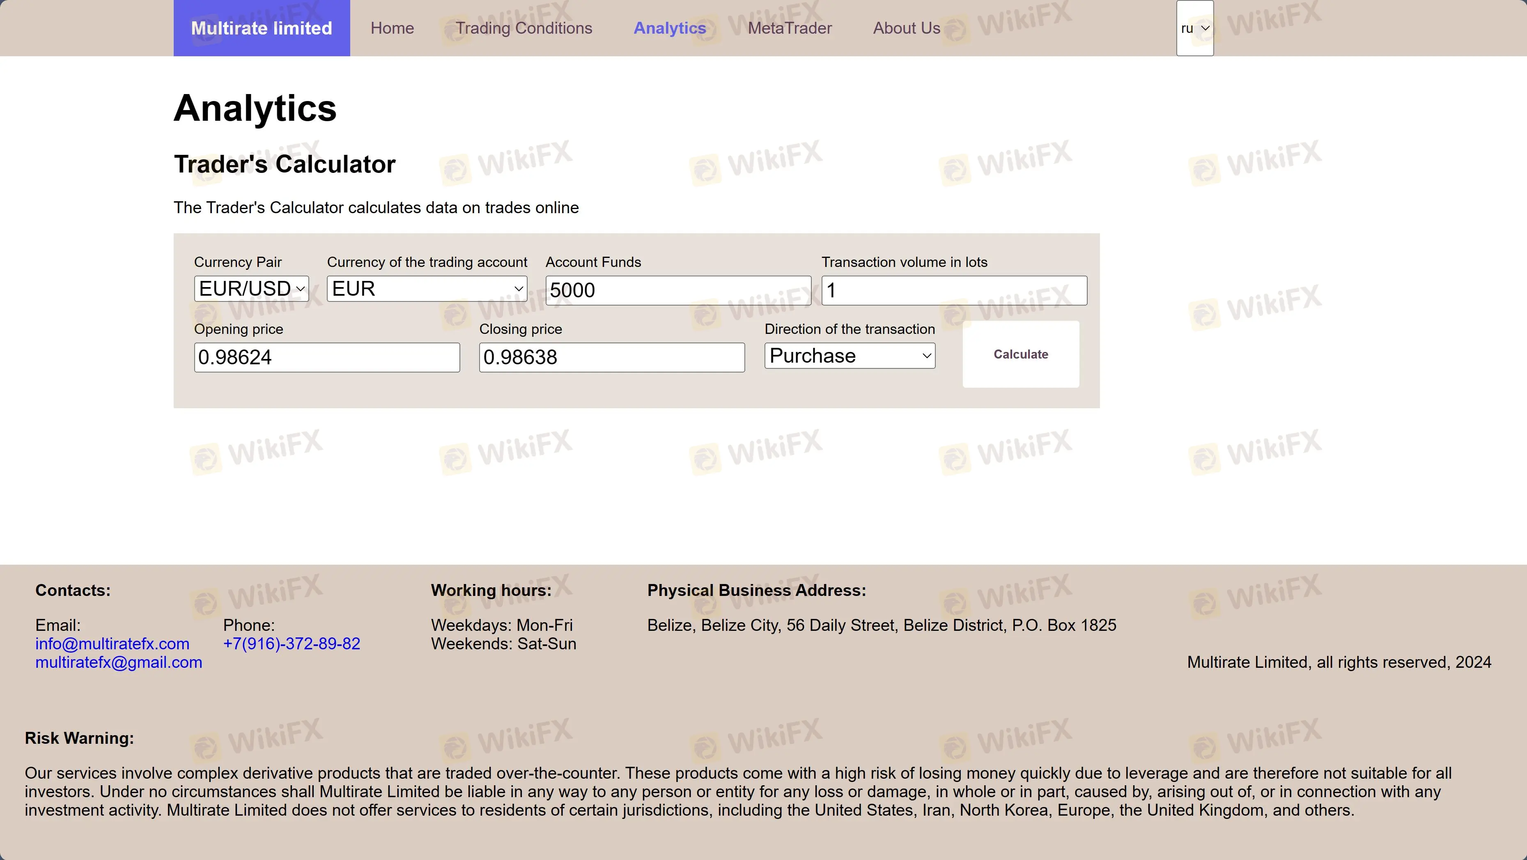Open the MetaTrader page
Screen dimensions: 1527x860
(790, 28)
